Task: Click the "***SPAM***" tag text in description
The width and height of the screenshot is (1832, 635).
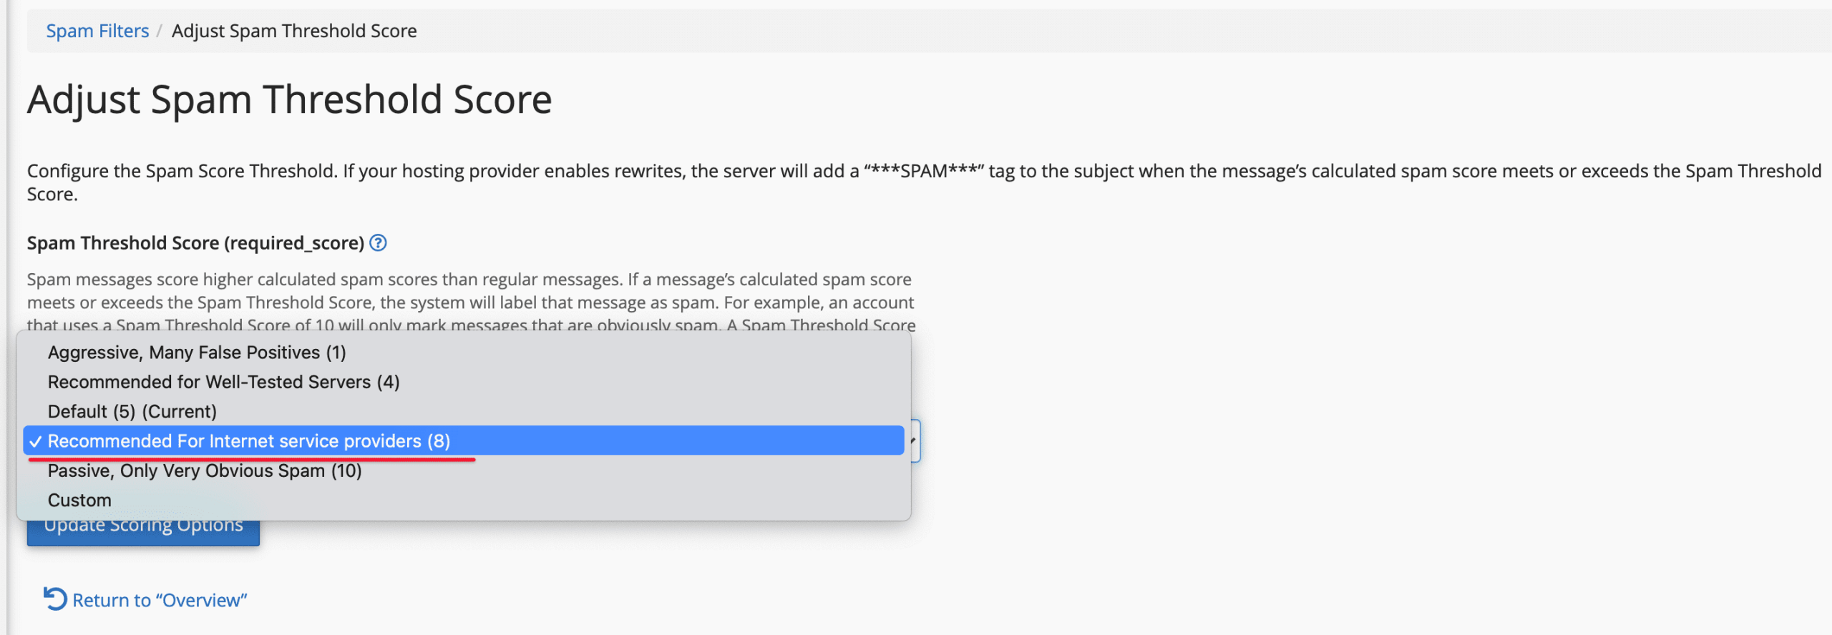Action: [924, 172]
